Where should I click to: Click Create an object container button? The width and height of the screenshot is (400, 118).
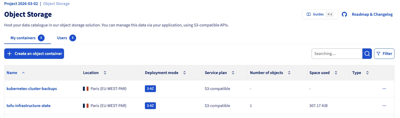[34, 54]
